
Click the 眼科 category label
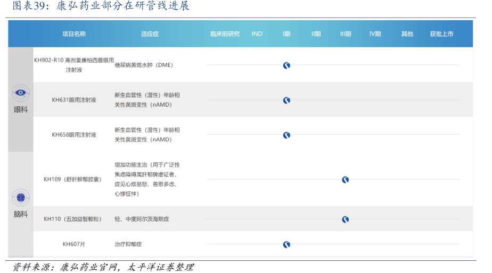coord(21,109)
